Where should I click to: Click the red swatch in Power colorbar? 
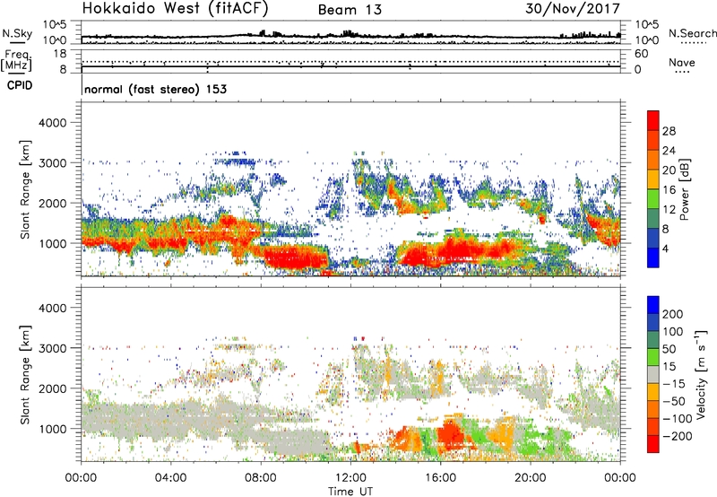pos(653,120)
